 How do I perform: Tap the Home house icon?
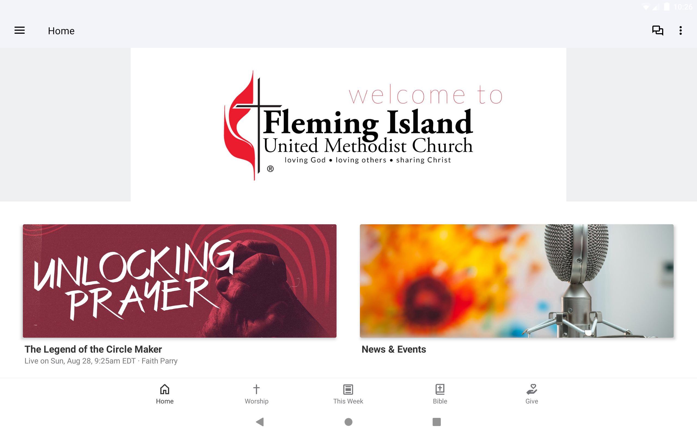click(165, 389)
